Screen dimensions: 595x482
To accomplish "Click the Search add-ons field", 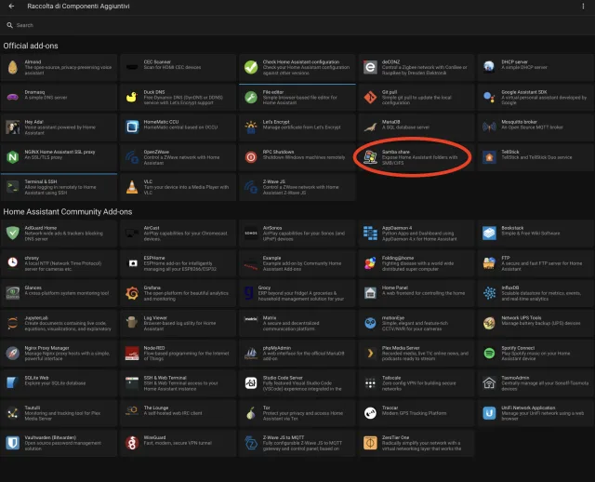I will pos(297,25).
